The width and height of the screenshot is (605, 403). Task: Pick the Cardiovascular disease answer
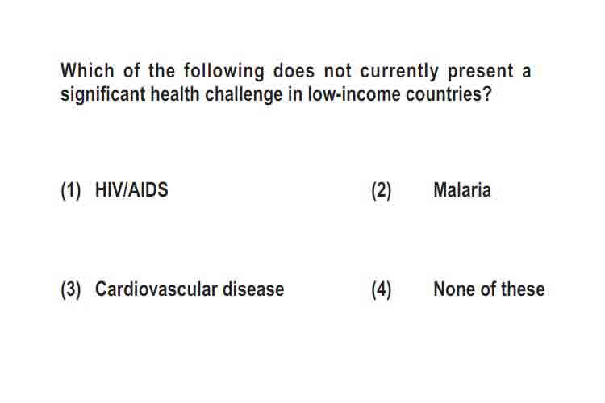[x=190, y=289]
